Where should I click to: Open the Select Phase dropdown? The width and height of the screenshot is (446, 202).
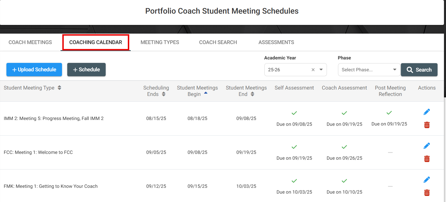(x=369, y=70)
